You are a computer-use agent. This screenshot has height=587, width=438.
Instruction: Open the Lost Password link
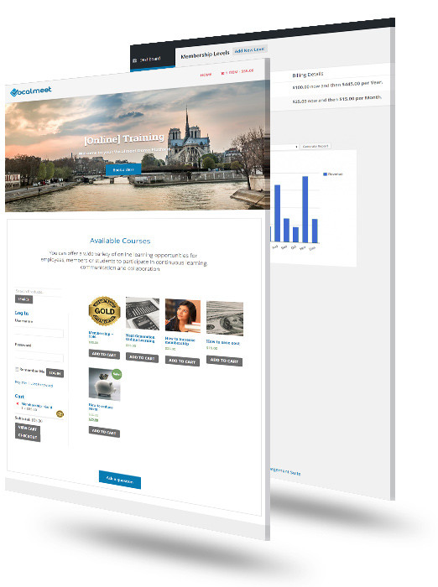pos(42,384)
